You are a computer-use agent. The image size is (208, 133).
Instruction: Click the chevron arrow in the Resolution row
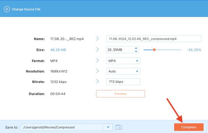pos(97,71)
